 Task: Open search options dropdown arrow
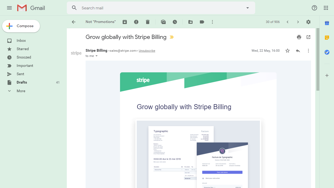(x=248, y=8)
